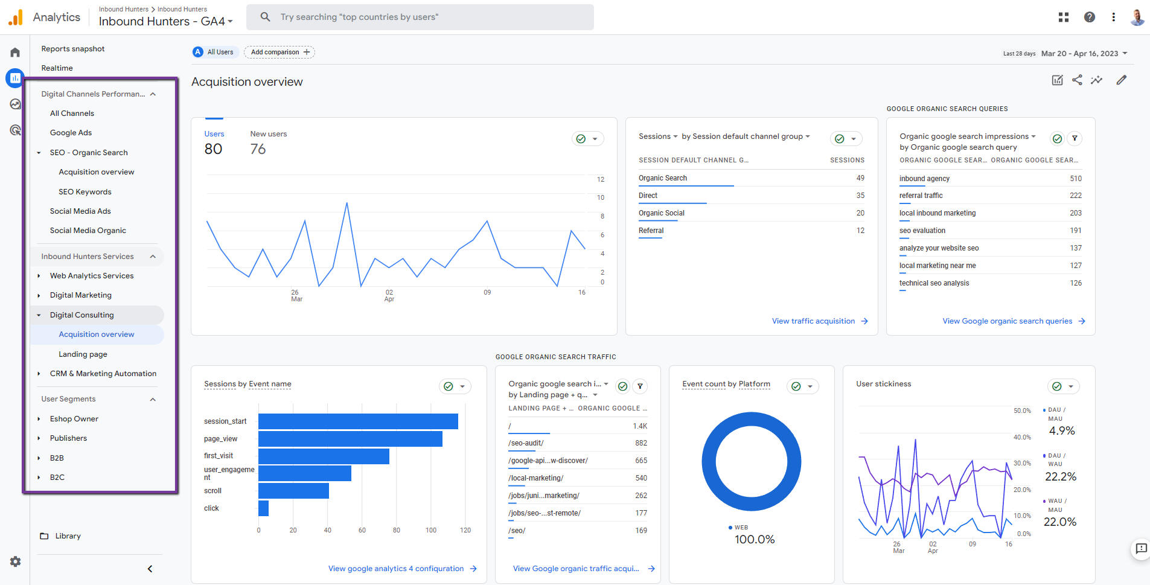The image size is (1150, 585).
Task: Open the Help question mark icon
Action: pyautogui.click(x=1089, y=17)
